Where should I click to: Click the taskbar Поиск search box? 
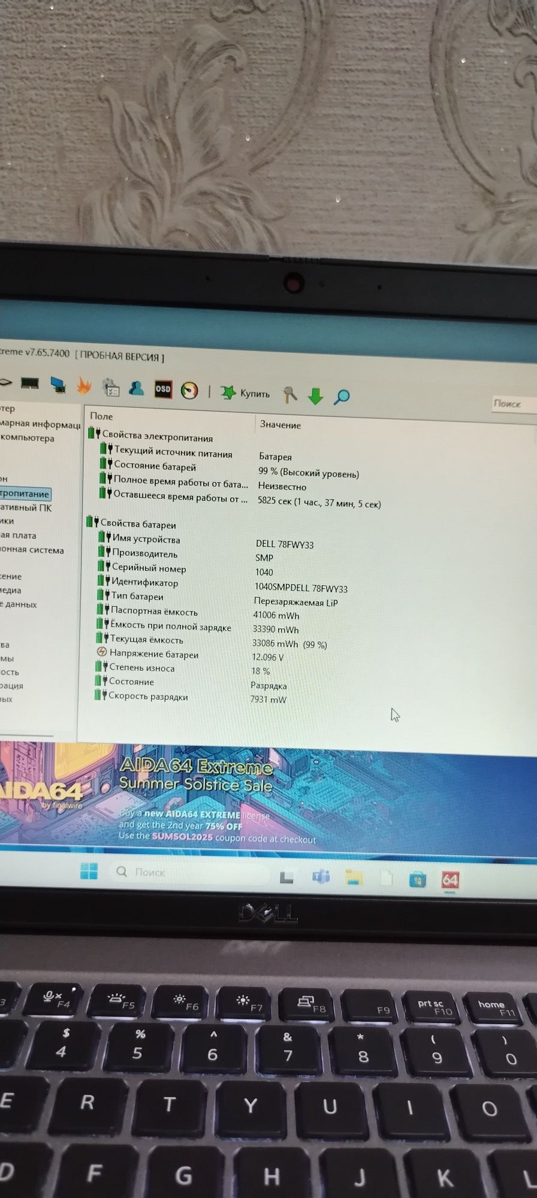190,873
